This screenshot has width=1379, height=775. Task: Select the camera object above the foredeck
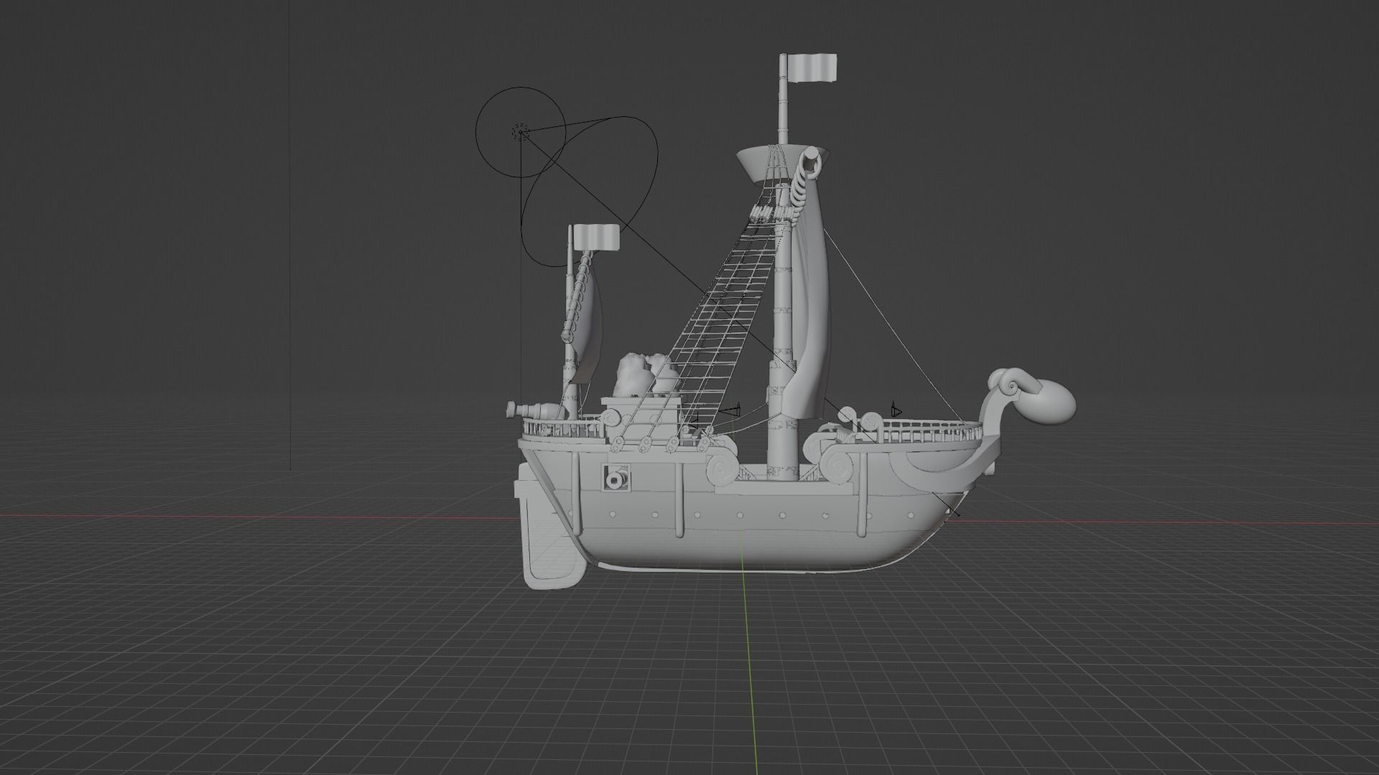point(896,410)
